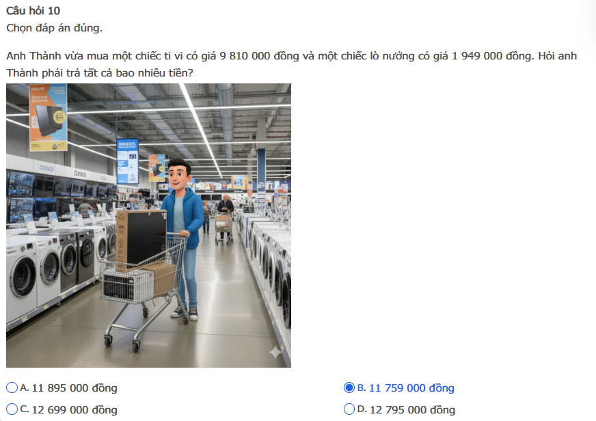Click the large TV box in cart
This screenshot has height=421, width=596.
click(x=141, y=237)
